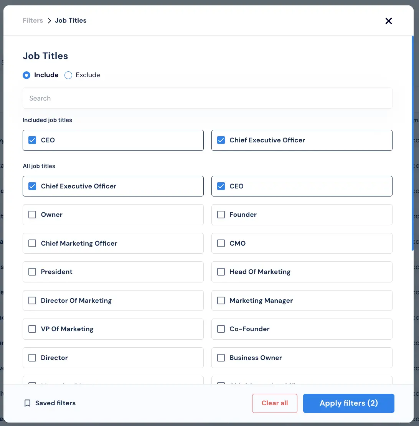Screen dimensions: 419x426
Task: Click the Clear all button
Action: [274, 403]
